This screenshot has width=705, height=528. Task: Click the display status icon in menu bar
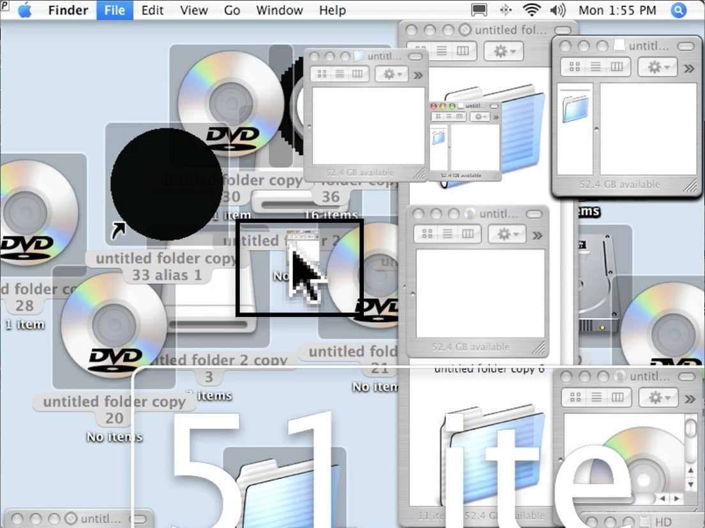click(x=479, y=10)
